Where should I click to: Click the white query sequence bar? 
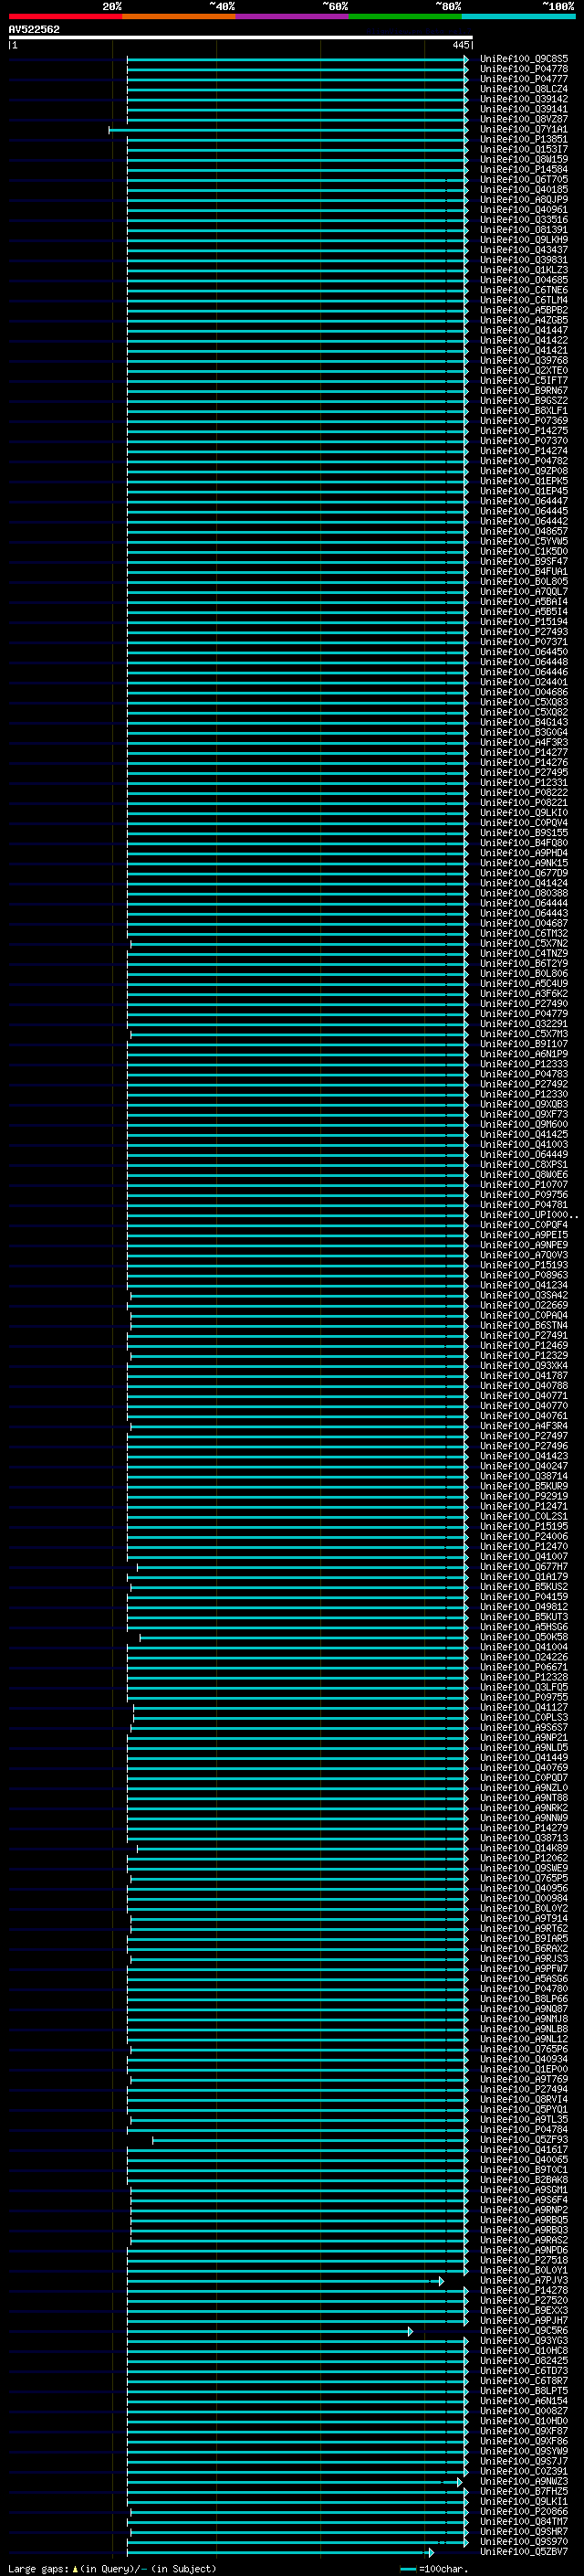click(241, 37)
